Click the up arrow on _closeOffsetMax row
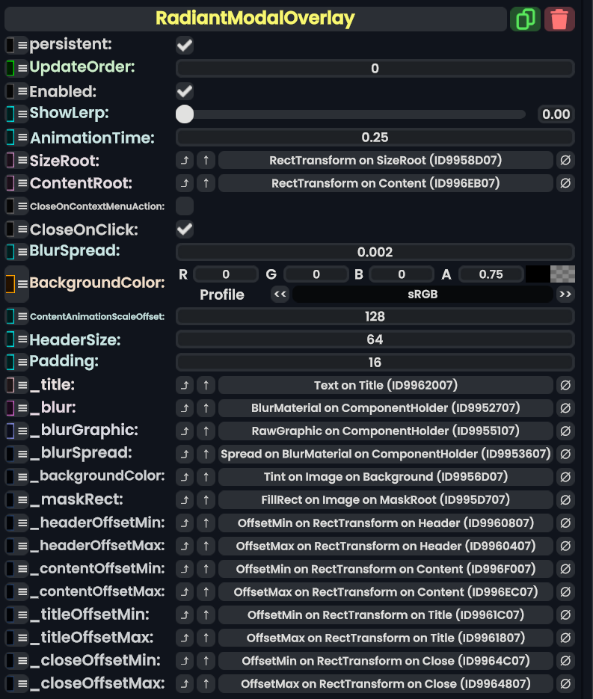 [206, 684]
